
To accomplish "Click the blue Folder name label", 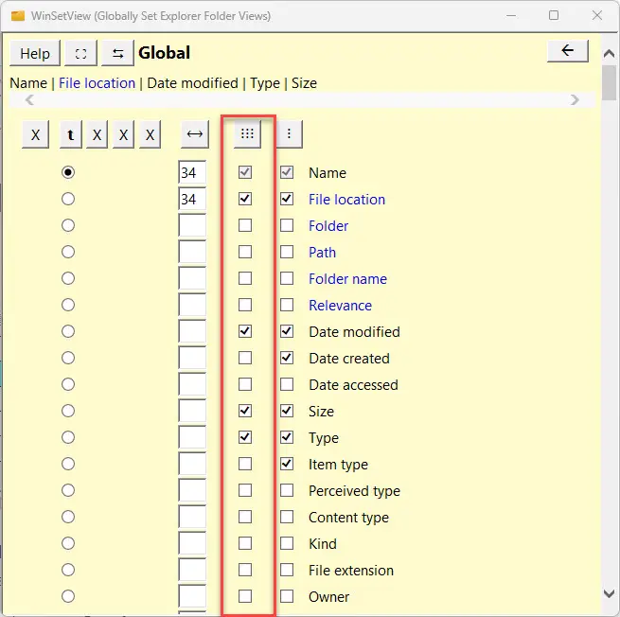I will (x=347, y=278).
